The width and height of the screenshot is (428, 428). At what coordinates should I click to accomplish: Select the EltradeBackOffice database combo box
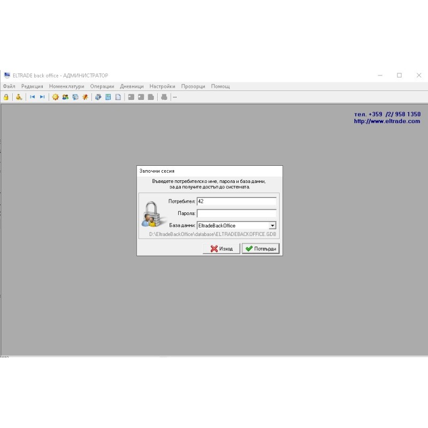pos(236,225)
